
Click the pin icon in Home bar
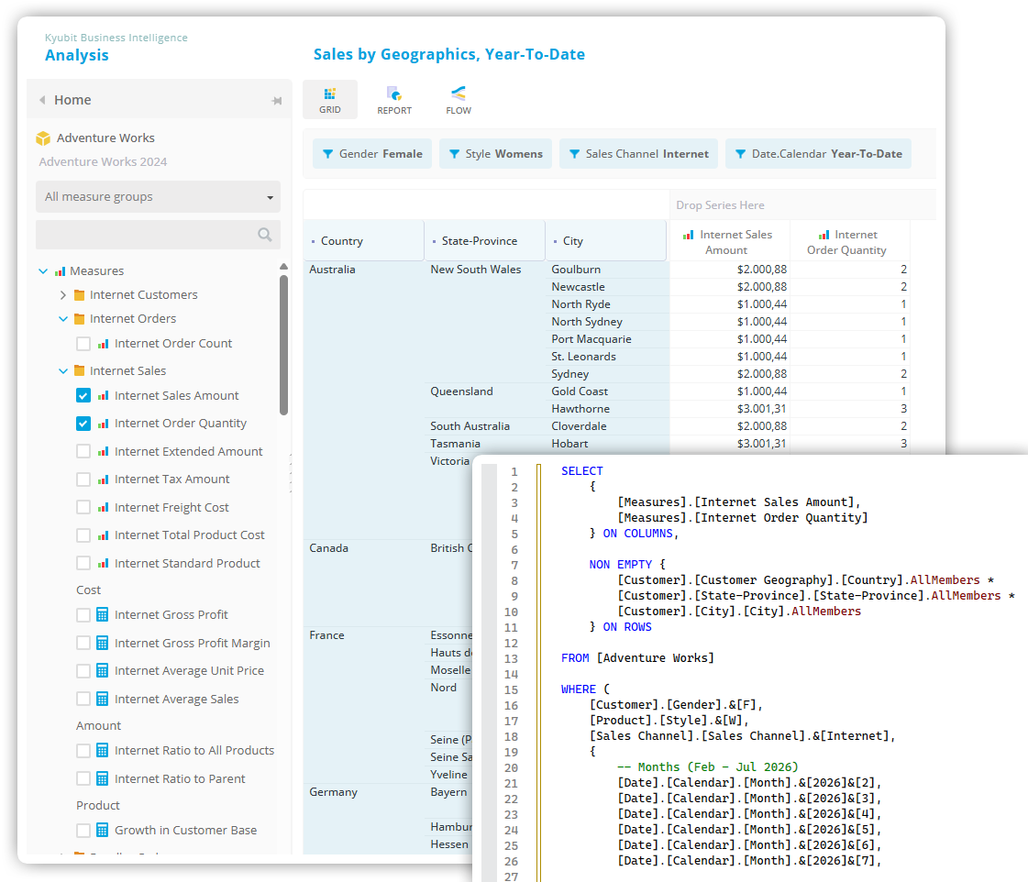pos(277,100)
